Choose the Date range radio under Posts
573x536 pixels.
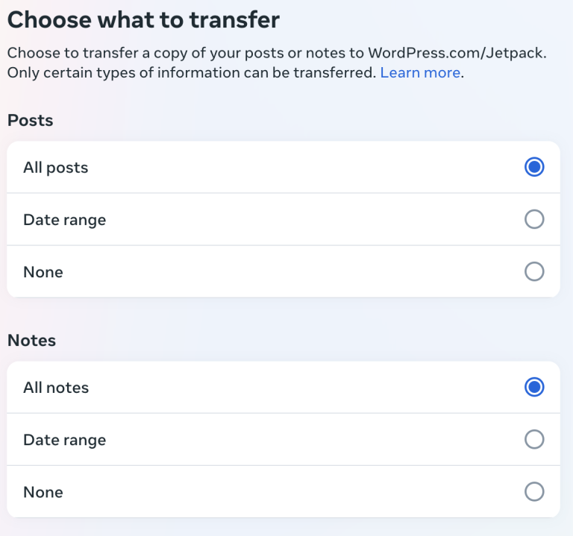point(534,219)
